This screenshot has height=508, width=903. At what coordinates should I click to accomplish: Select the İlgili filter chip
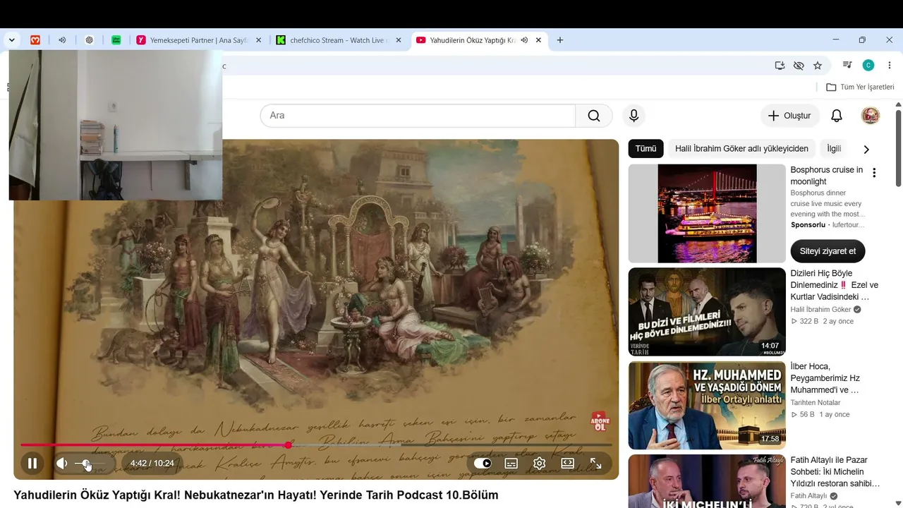click(x=834, y=149)
